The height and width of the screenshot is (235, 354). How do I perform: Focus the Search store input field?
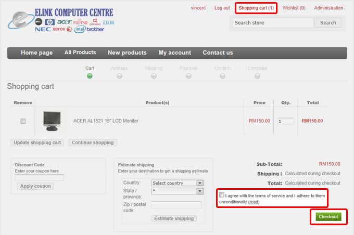click(273, 22)
